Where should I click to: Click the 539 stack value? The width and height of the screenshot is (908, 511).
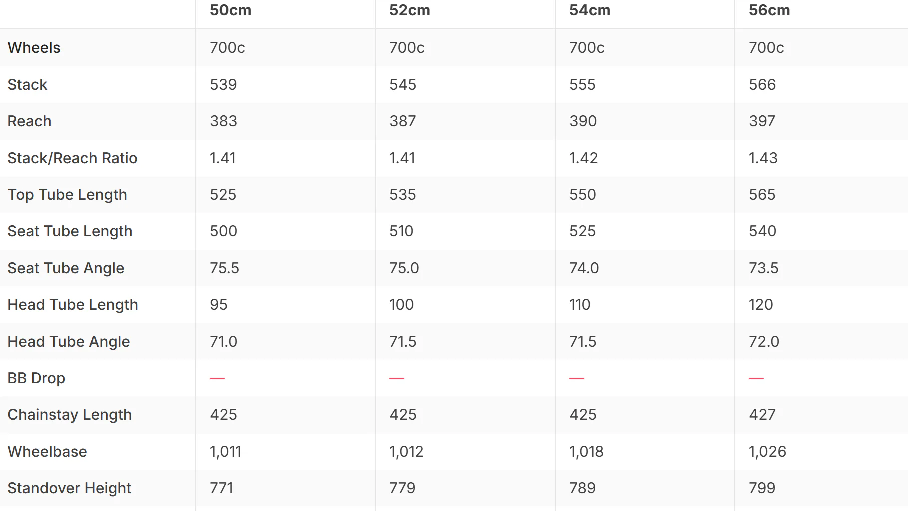[223, 85]
